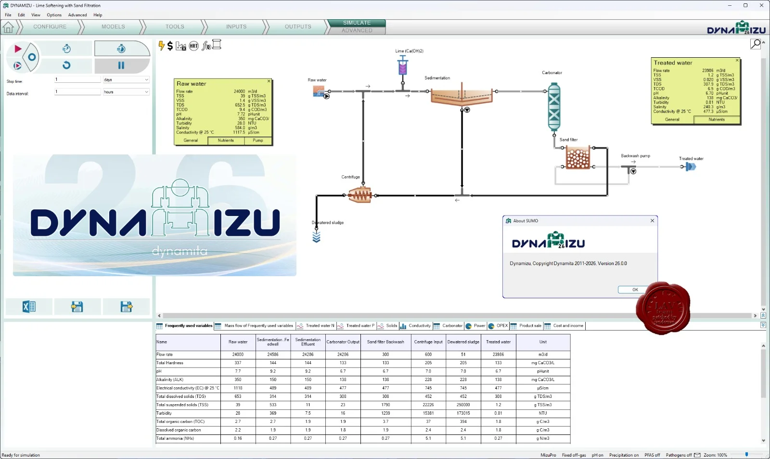The image size is (770, 459).
Task: Close the About SUMO dialog
Action: coord(652,221)
